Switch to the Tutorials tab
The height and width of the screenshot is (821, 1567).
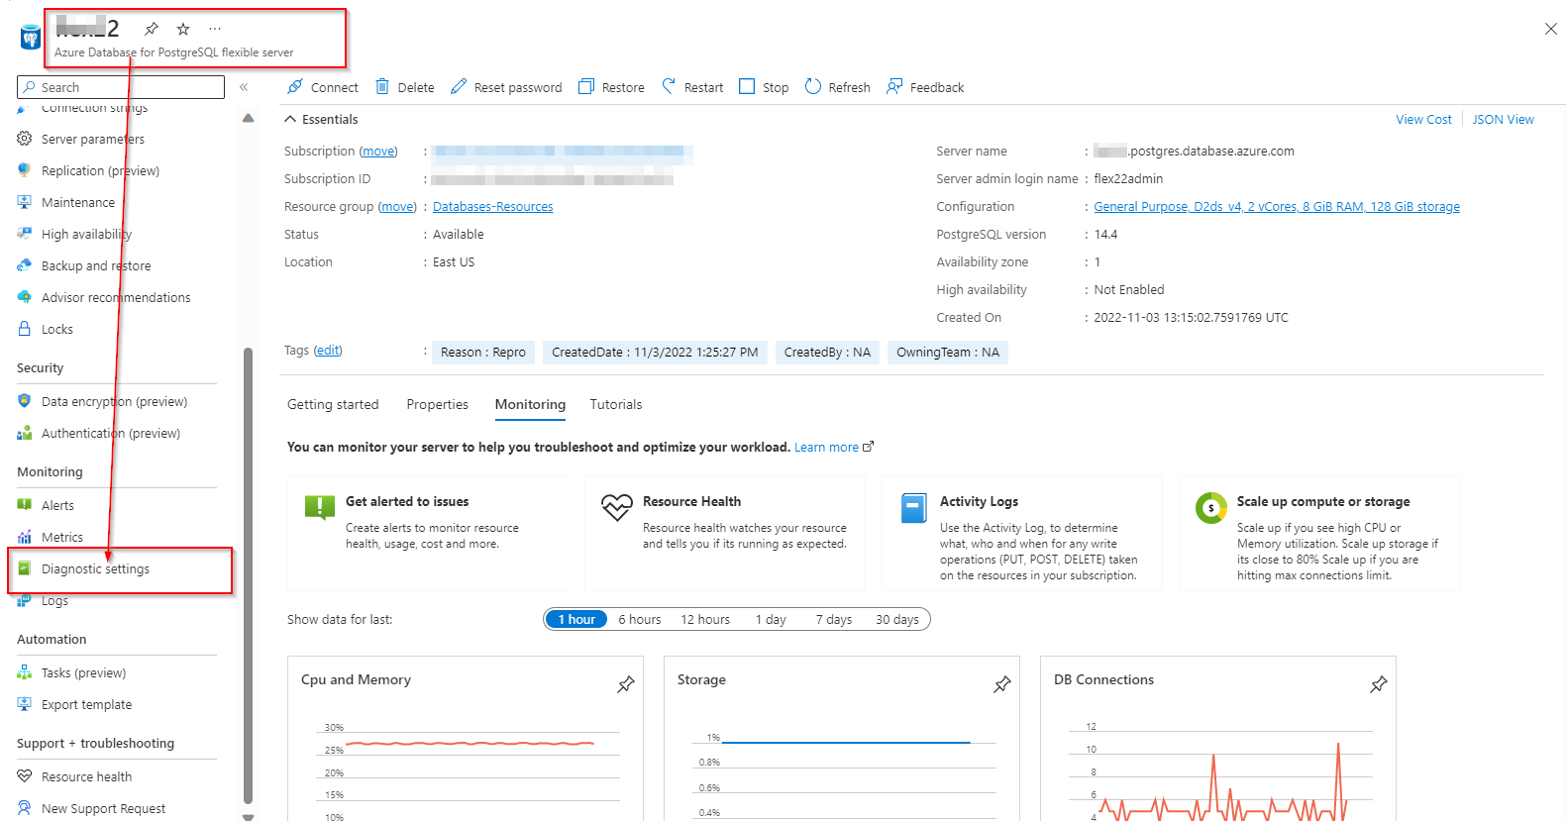tap(616, 404)
